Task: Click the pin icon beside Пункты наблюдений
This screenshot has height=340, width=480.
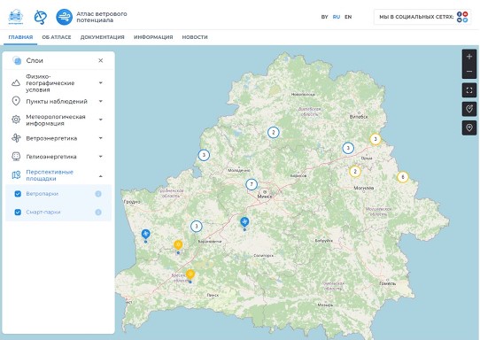Action: click(x=16, y=101)
